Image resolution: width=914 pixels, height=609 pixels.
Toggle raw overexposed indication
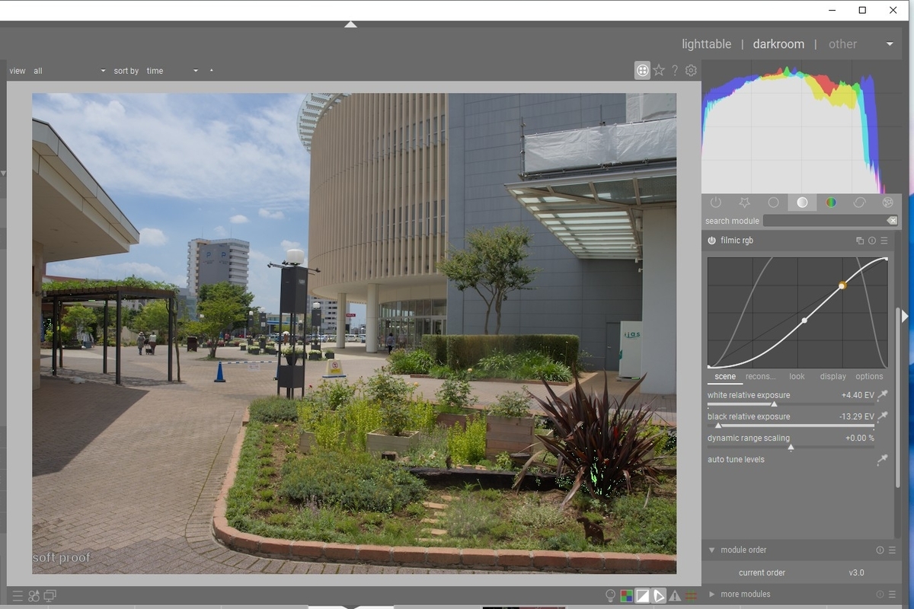pyautogui.click(x=627, y=596)
